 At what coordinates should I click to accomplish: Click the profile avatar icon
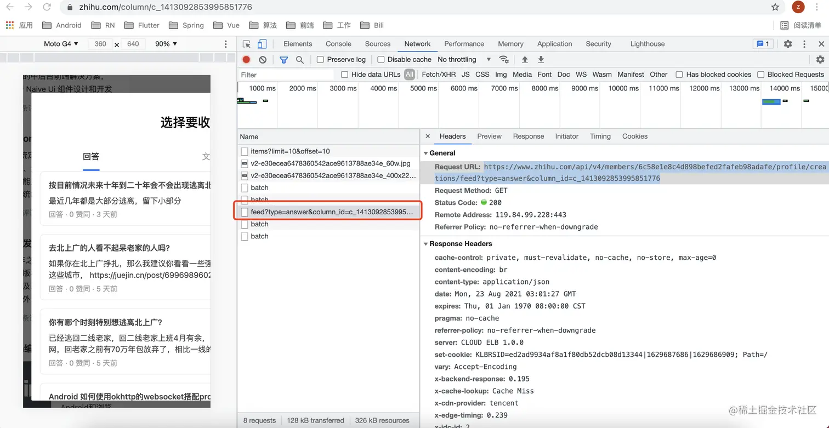798,7
